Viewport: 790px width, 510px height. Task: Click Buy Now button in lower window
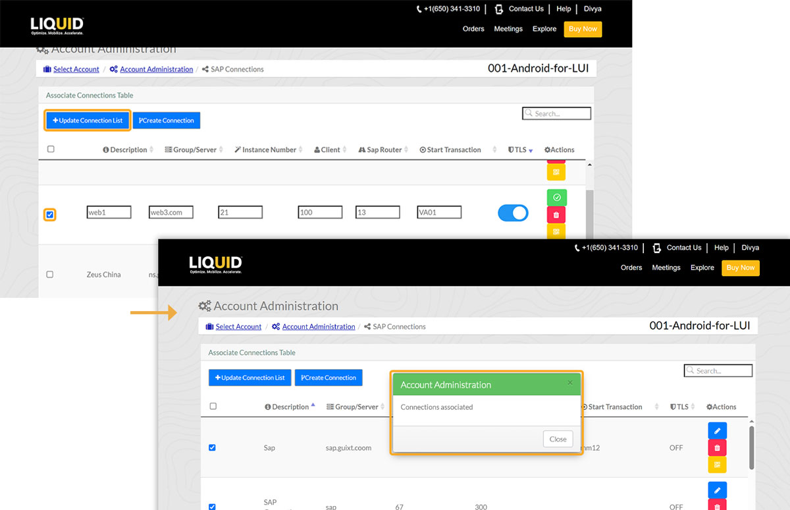pos(741,268)
